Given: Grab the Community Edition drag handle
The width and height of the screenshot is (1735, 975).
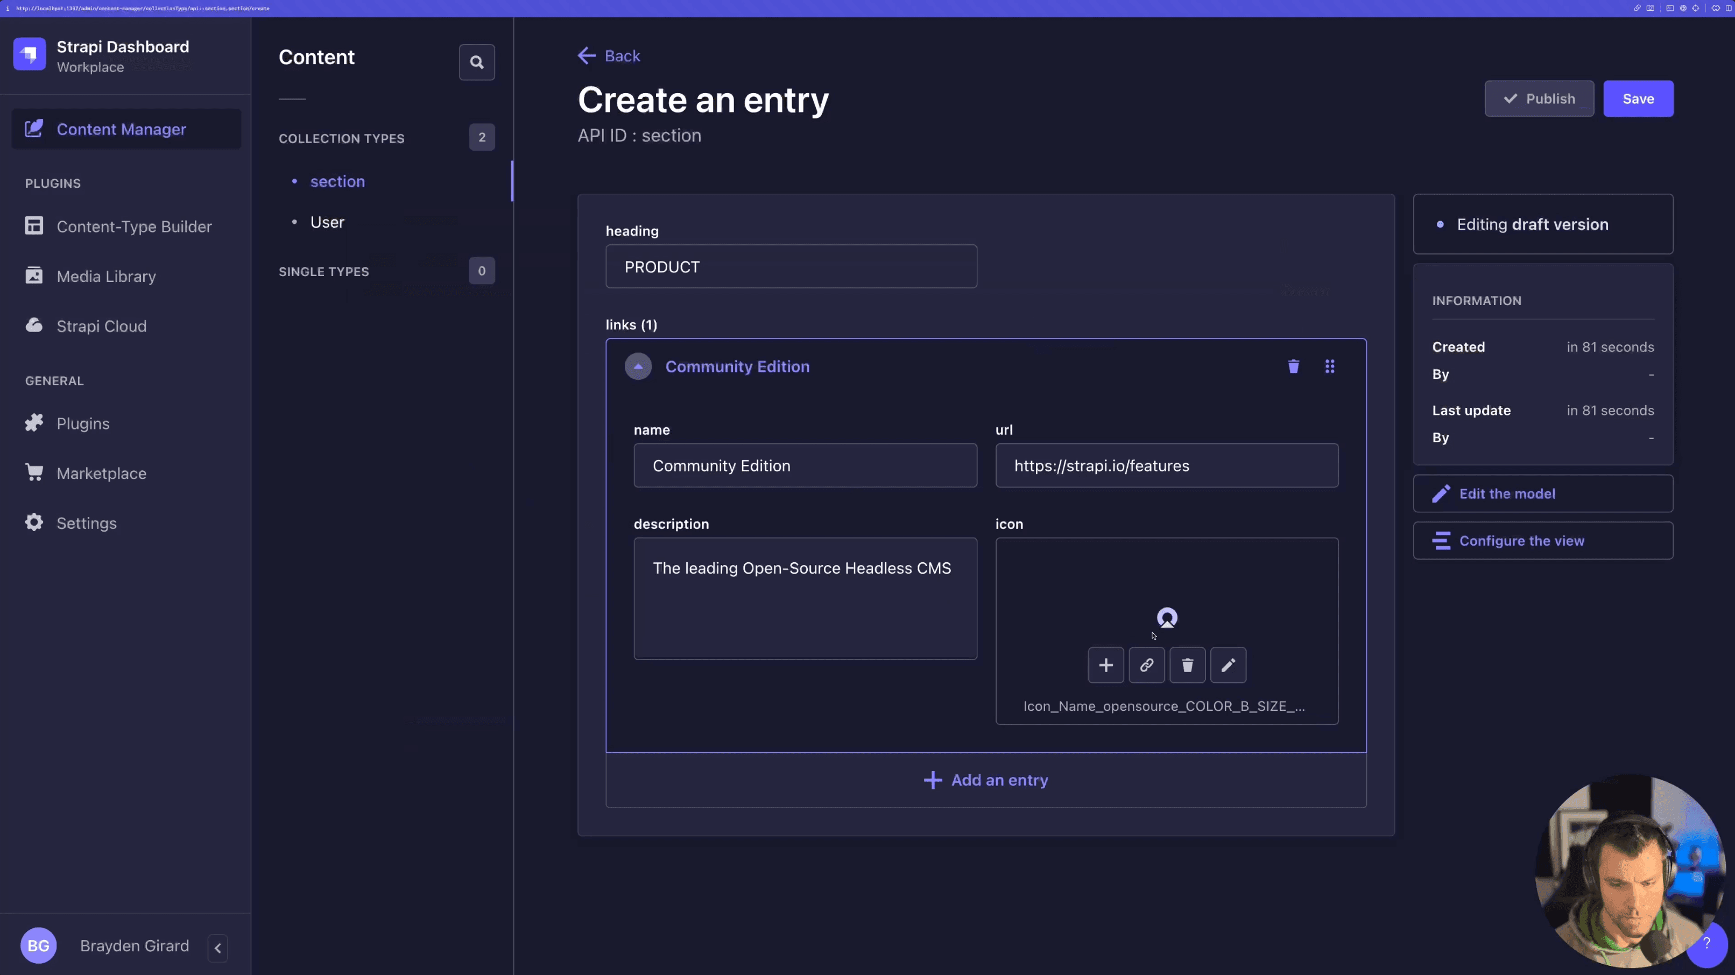Looking at the screenshot, I should [1330, 366].
